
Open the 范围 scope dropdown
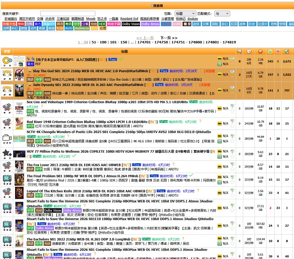click(x=185, y=13)
